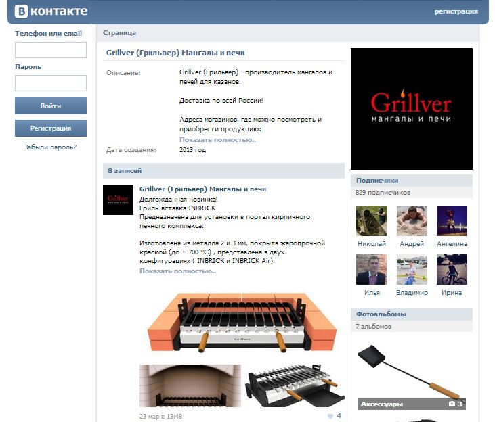Click the heart like icon under post
The height and width of the screenshot is (422, 495).
coord(330,416)
